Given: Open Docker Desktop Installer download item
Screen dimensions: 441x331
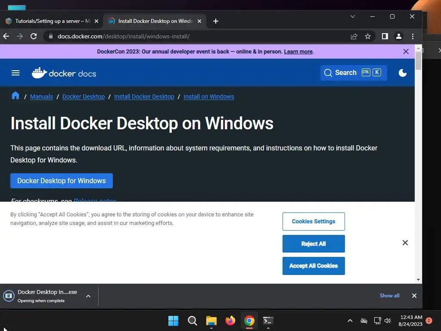Looking at the screenshot, I should click(42, 296).
